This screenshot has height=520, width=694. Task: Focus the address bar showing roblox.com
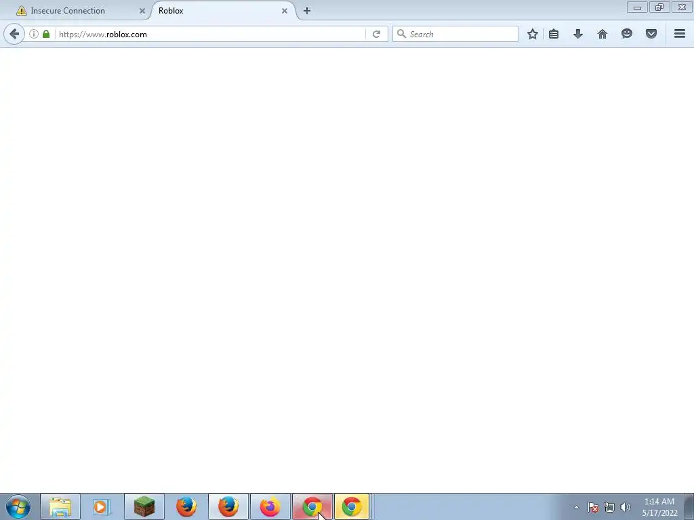(x=211, y=34)
